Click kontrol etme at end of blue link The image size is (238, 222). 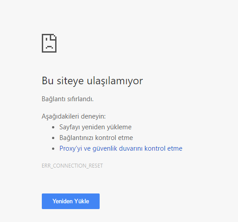point(163,148)
